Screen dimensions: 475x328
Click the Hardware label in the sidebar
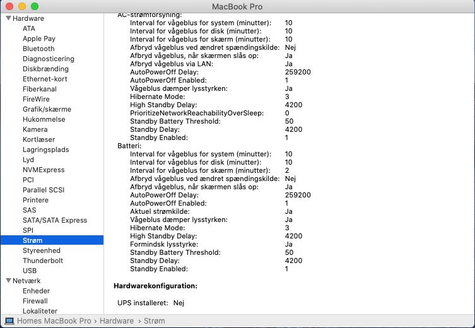pos(28,18)
